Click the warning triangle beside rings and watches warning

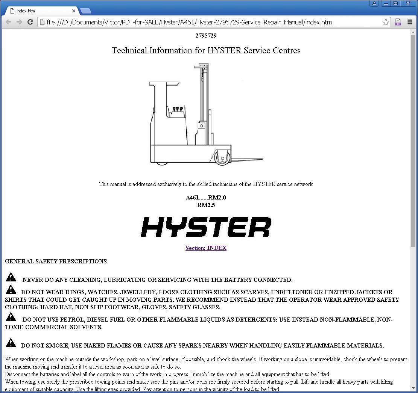(11, 289)
